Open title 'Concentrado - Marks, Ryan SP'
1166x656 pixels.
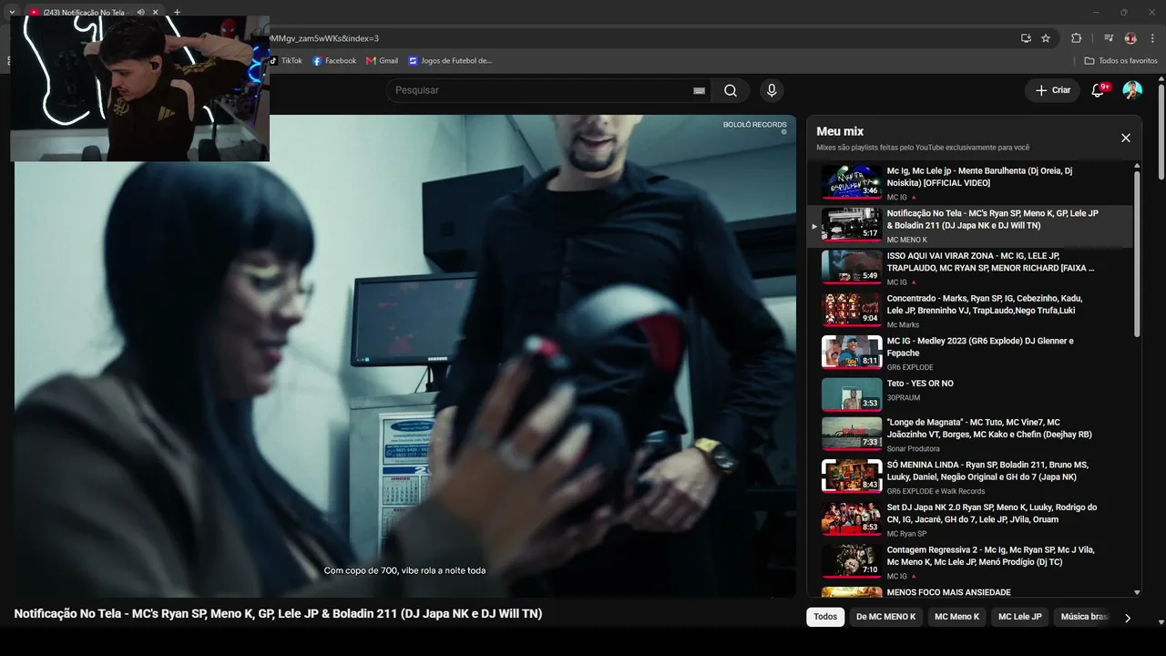pos(985,304)
